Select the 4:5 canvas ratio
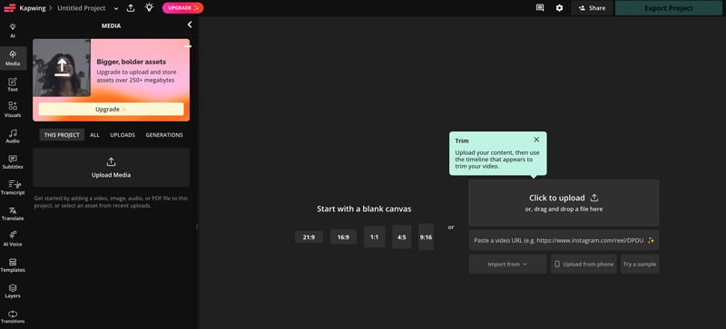The width and height of the screenshot is (726, 329). [x=401, y=237]
